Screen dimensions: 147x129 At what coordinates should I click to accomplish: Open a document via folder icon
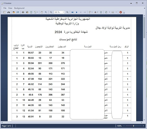[14, 12]
